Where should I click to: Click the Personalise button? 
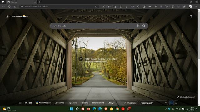(x=131, y=103)
